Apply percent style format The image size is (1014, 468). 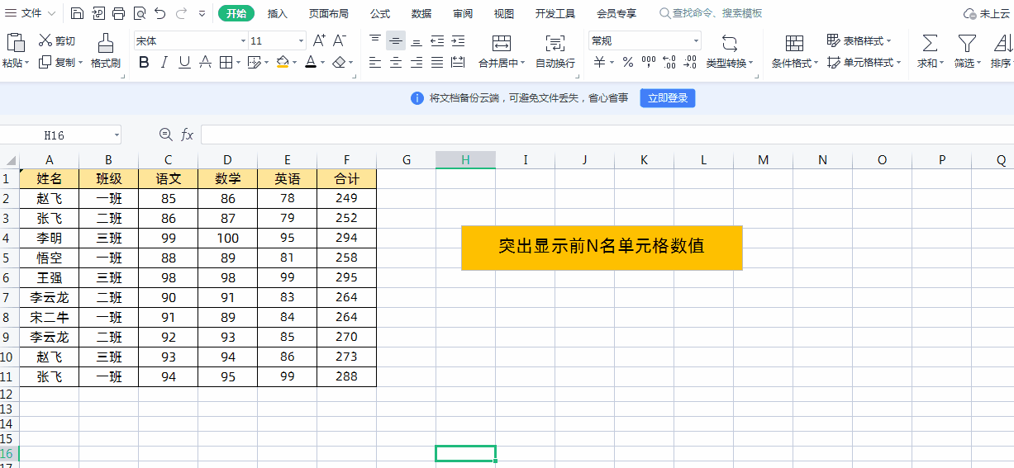(x=628, y=62)
